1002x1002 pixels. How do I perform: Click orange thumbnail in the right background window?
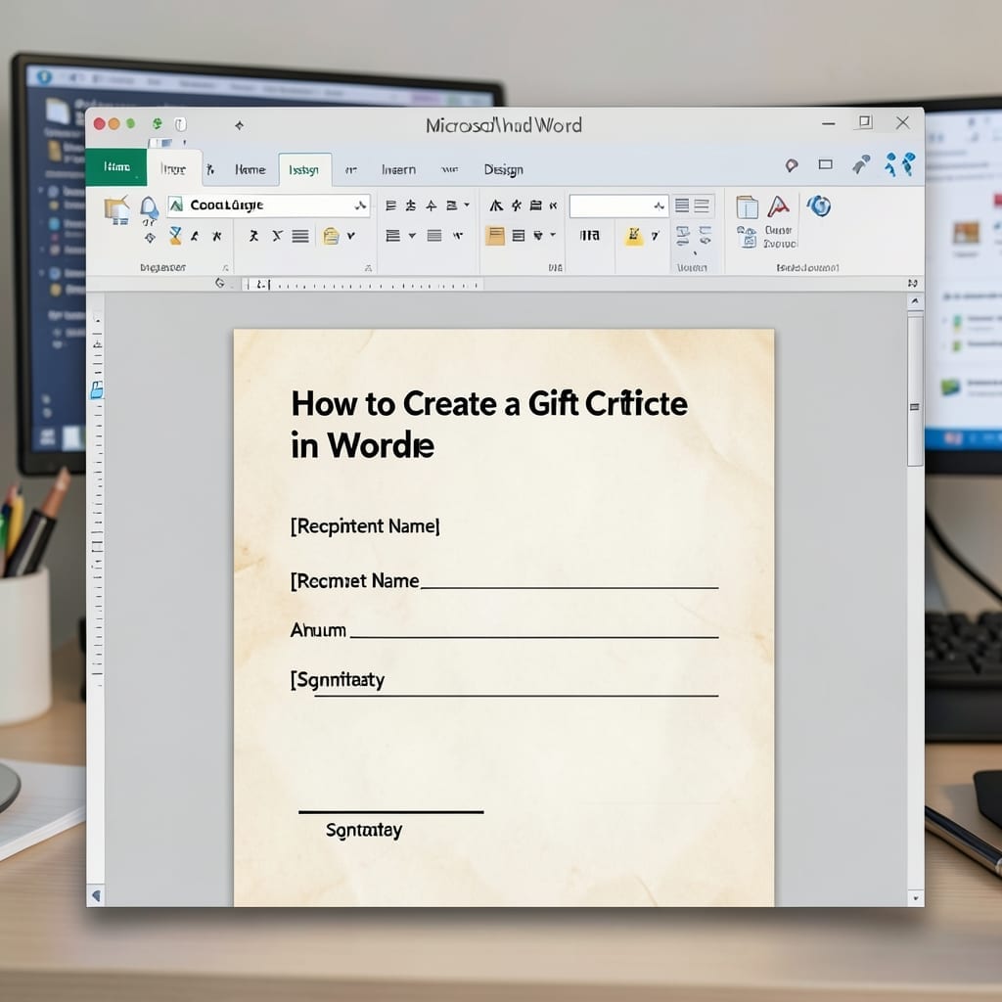(x=966, y=233)
